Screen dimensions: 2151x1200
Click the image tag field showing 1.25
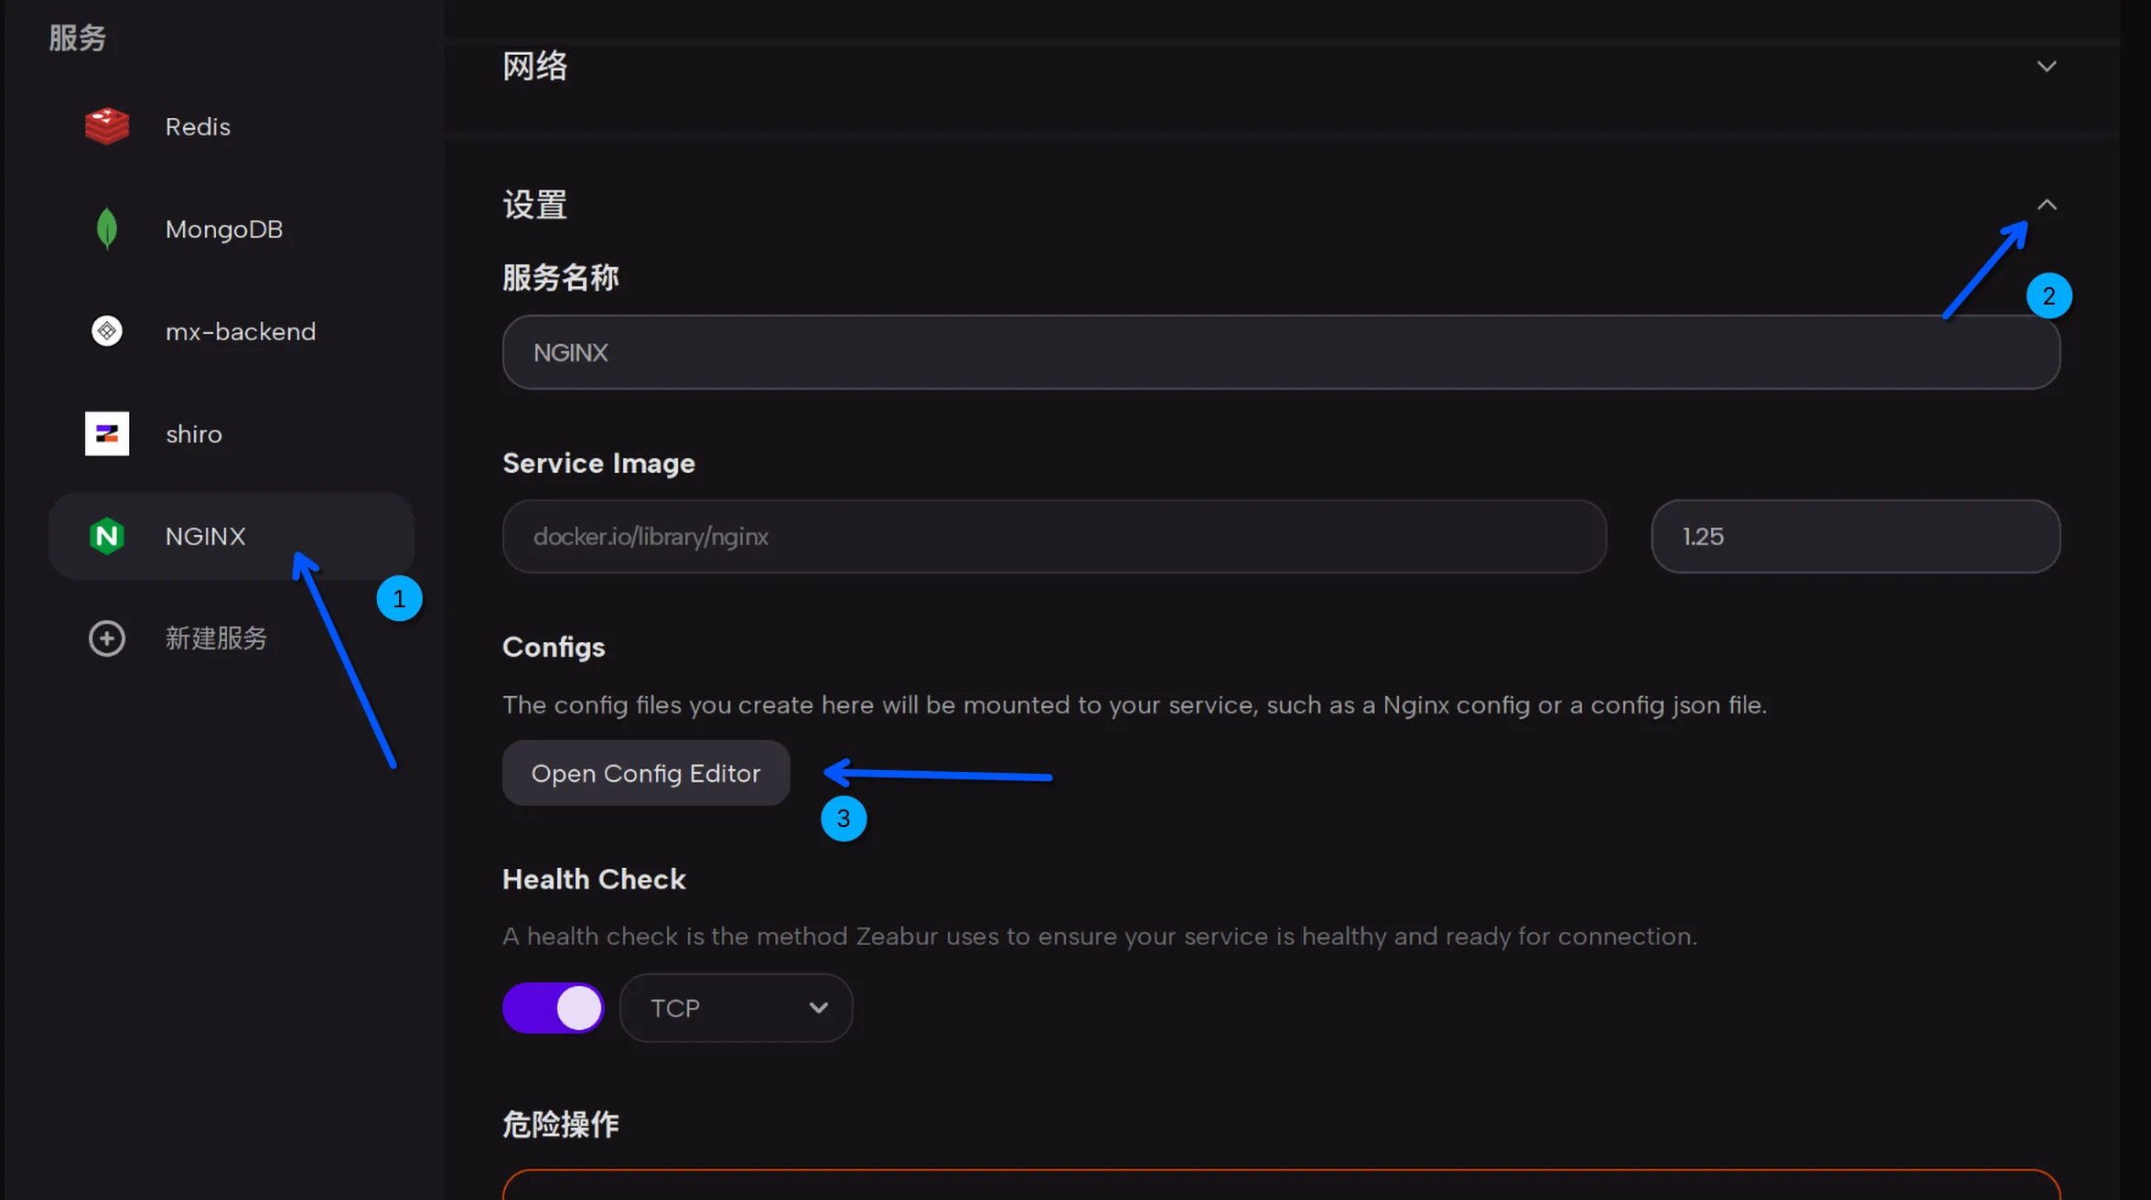(1855, 537)
